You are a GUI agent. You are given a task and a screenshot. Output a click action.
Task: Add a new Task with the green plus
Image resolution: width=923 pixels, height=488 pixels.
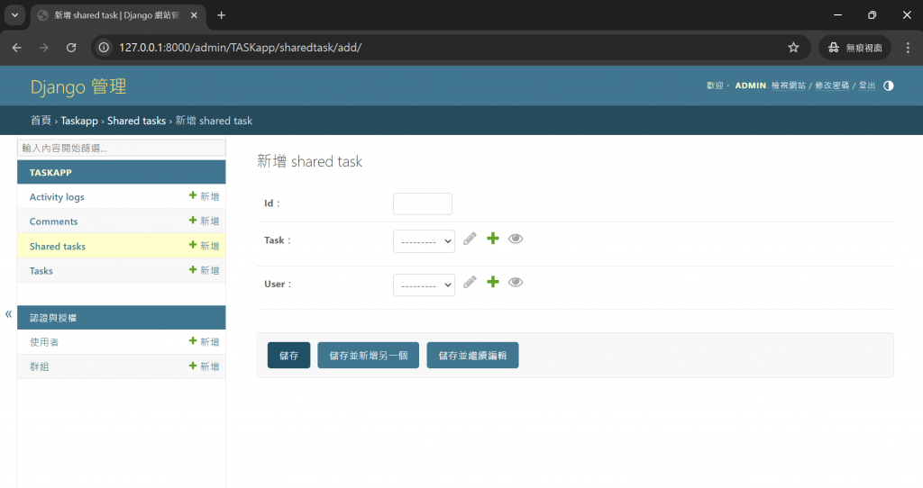(x=493, y=238)
